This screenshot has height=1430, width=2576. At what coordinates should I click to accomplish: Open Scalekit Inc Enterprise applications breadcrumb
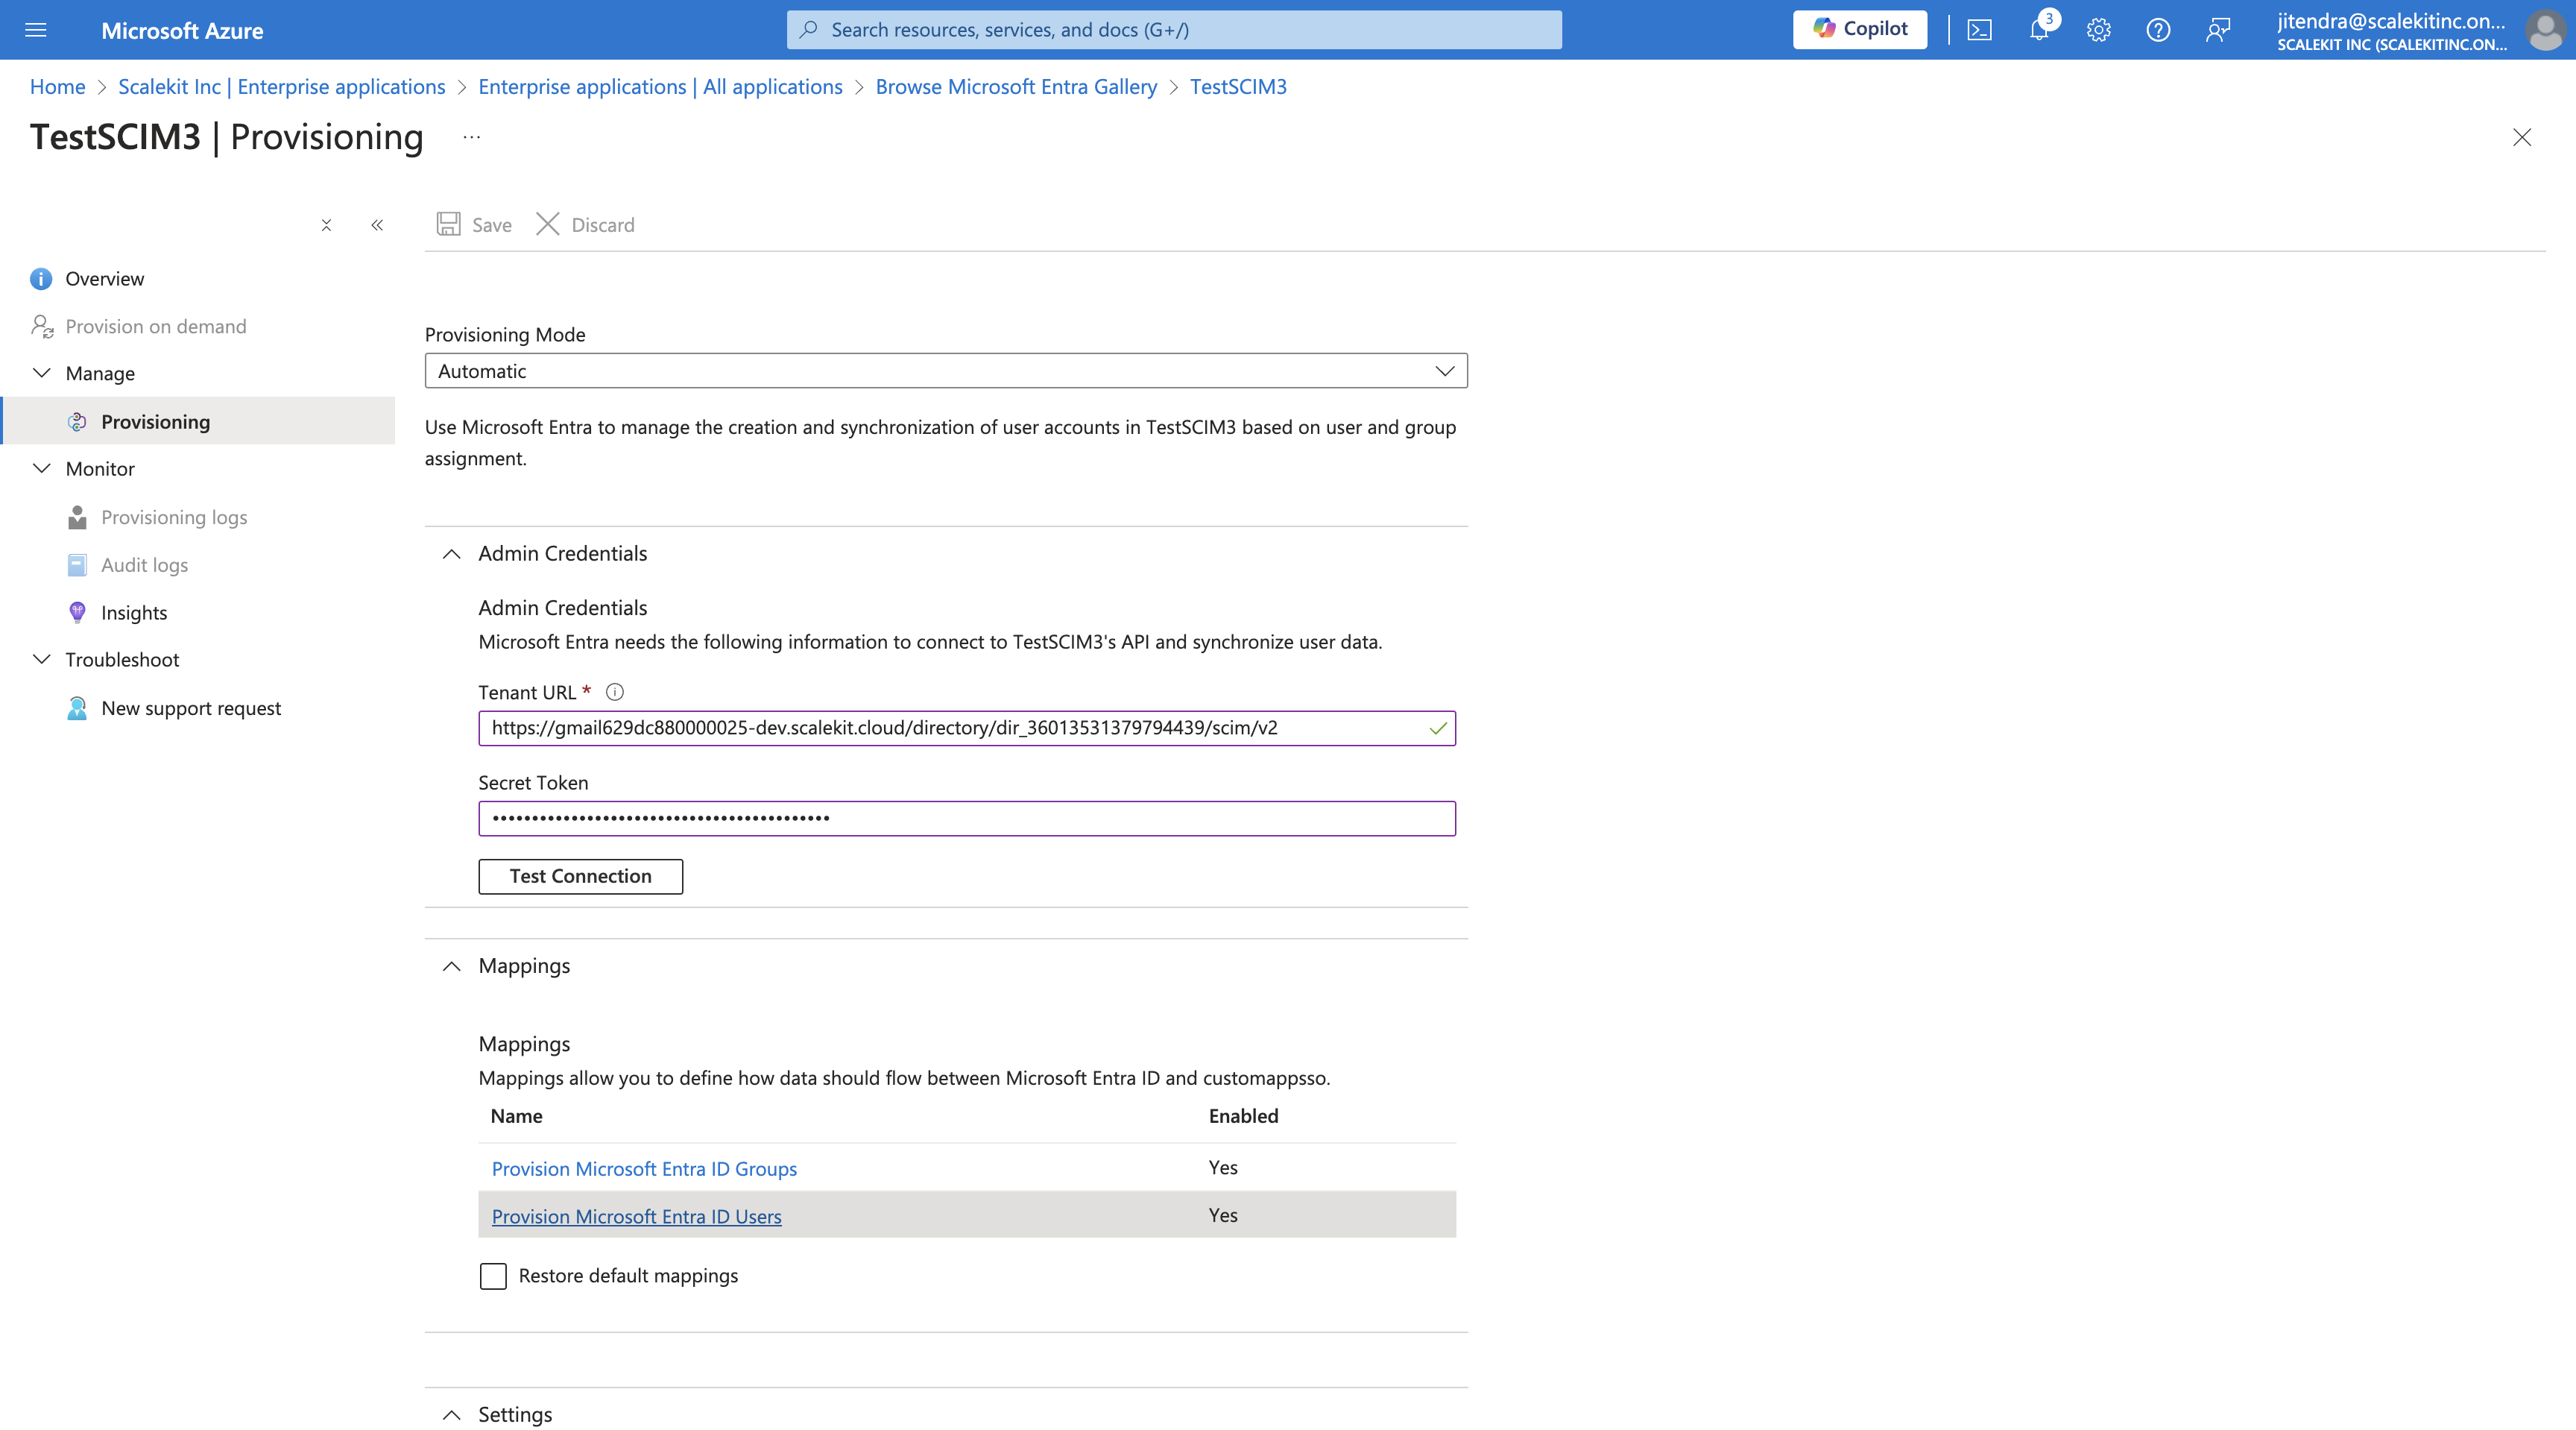coord(282,87)
